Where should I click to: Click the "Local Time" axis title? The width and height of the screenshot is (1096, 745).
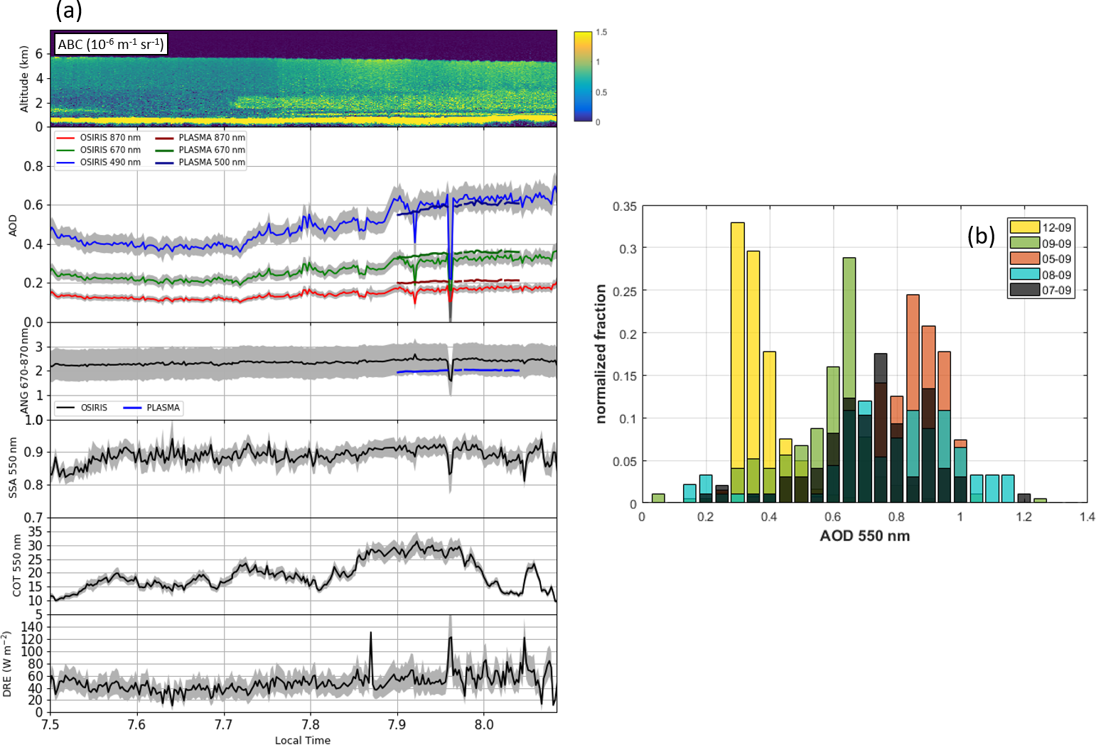pos(303,740)
